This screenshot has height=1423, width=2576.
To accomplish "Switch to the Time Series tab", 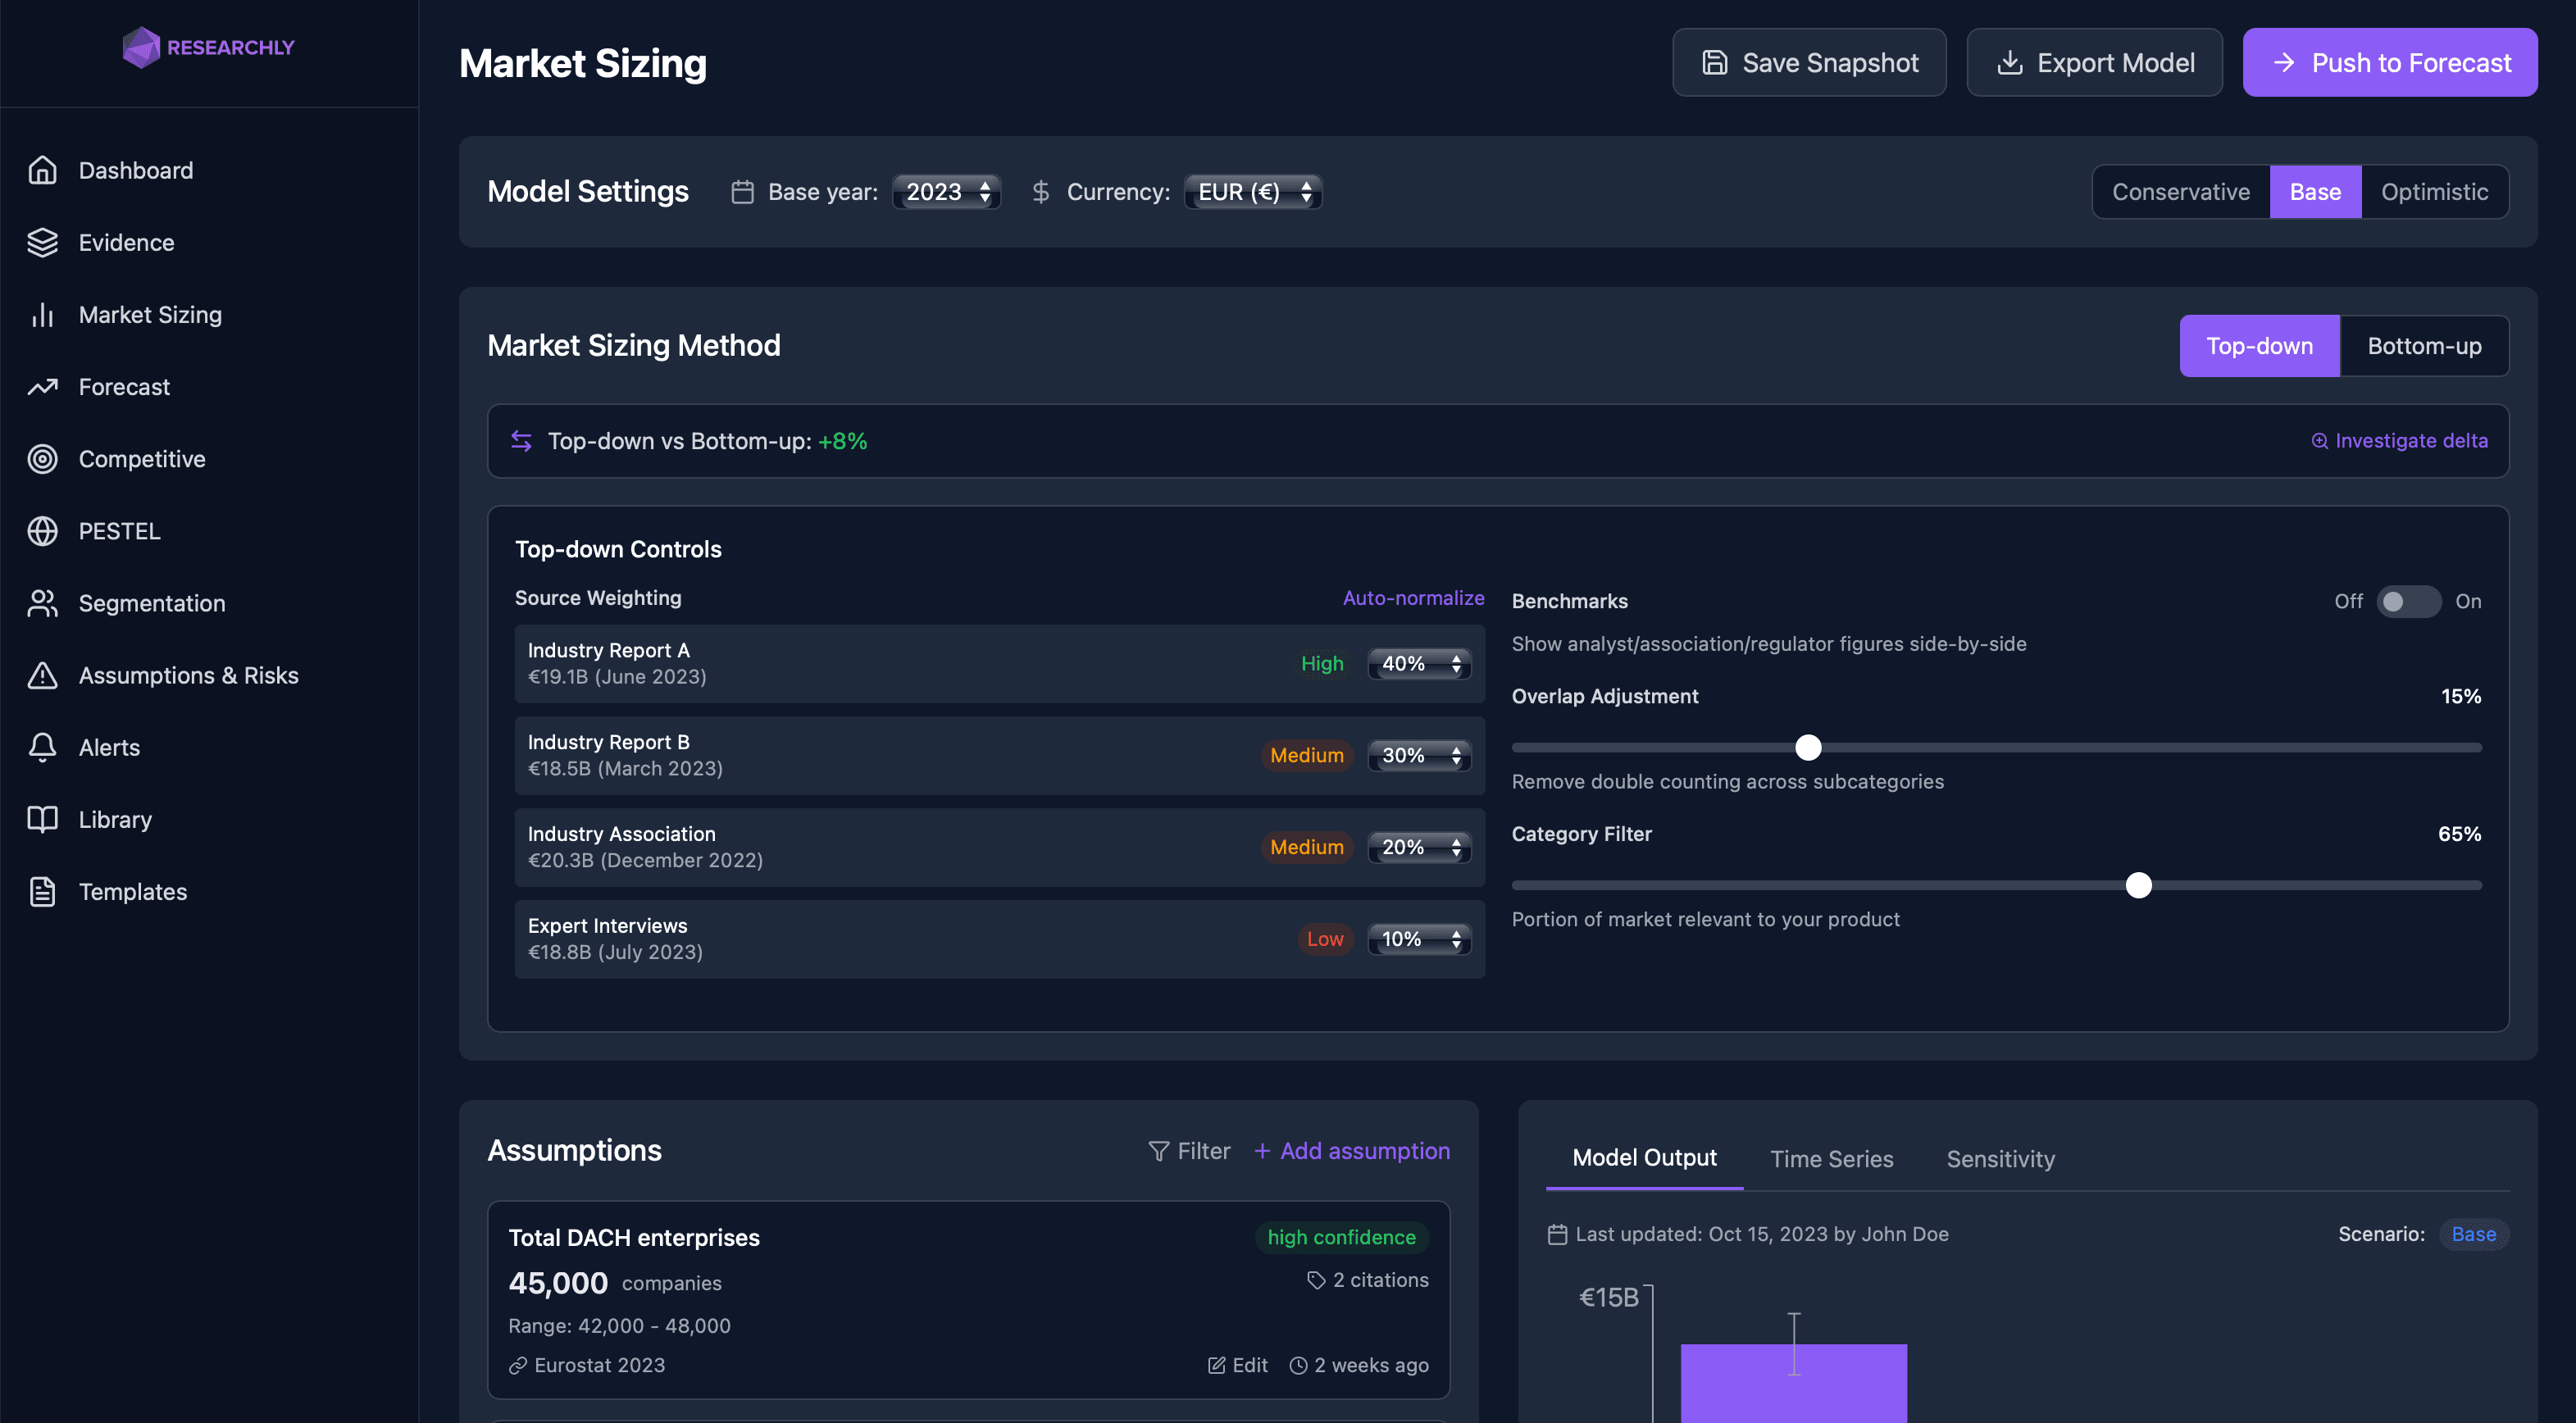I will (1831, 1159).
